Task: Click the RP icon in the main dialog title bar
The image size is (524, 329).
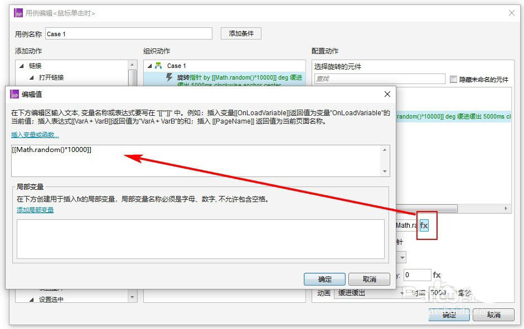Action: [20, 12]
